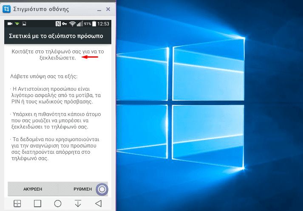Tap the VPN key status icon
Image resolution: width=303 pixels, height=211 pixels.
click(65, 24)
